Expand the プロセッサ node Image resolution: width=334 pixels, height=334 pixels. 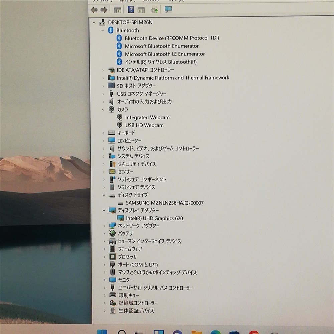tap(104, 257)
